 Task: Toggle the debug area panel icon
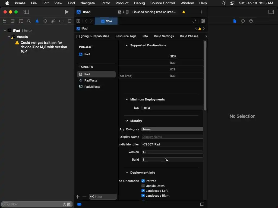202,204
